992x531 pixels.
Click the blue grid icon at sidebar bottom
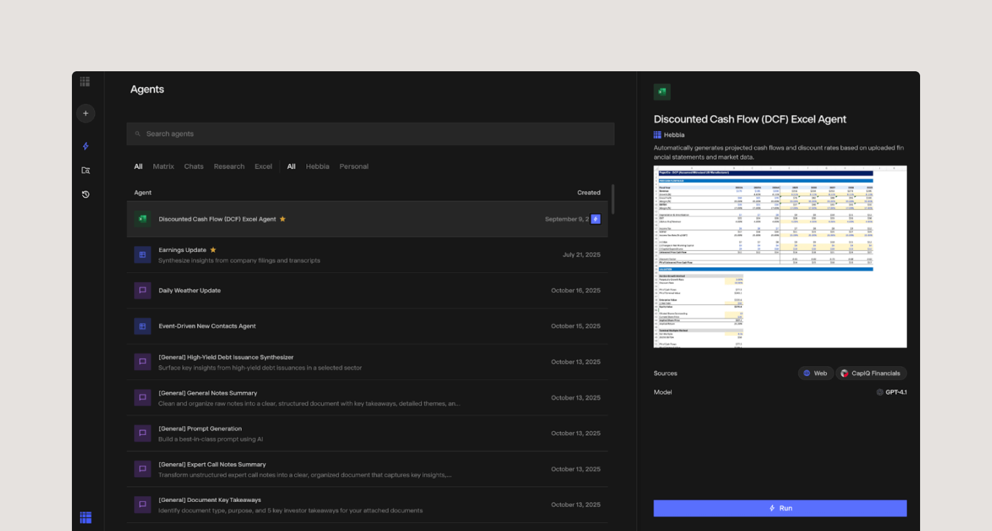tap(86, 517)
